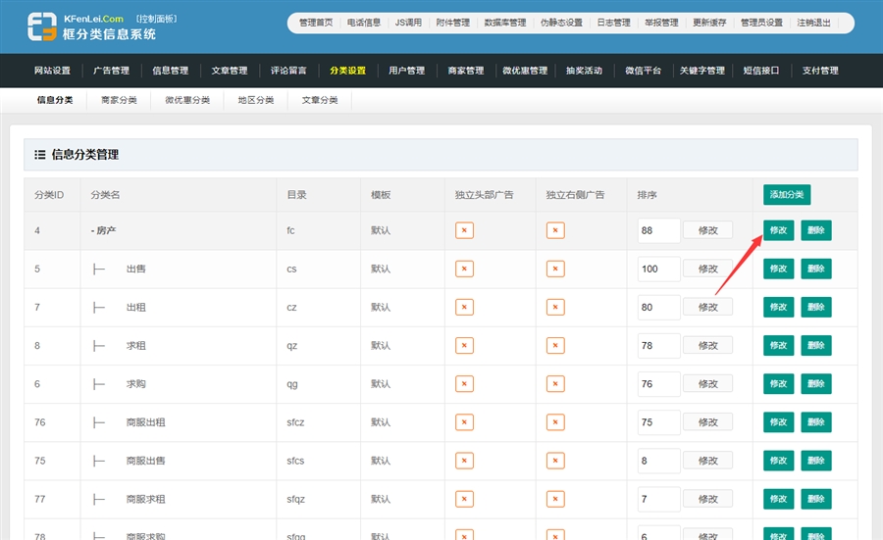Open the 微信平台 menu item
This screenshot has height=540, width=883.
point(643,71)
